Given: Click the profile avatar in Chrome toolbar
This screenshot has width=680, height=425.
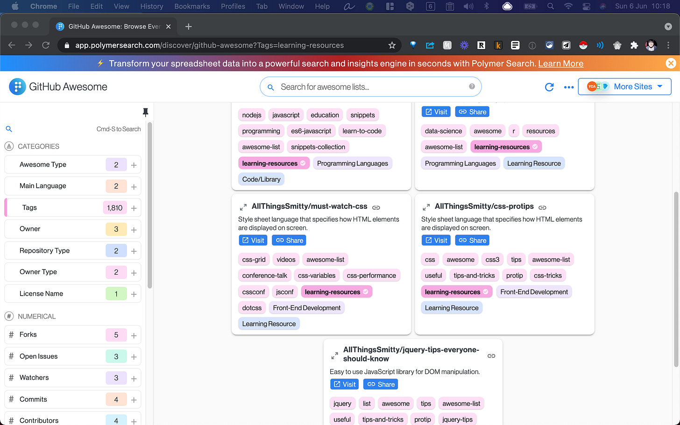Looking at the screenshot, I should [651, 45].
